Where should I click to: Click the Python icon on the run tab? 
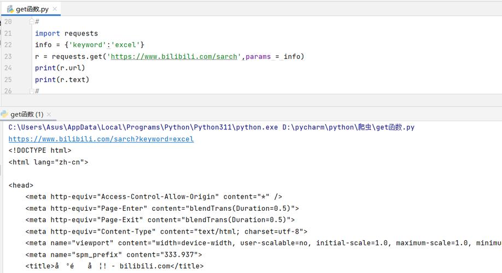tap(4, 114)
